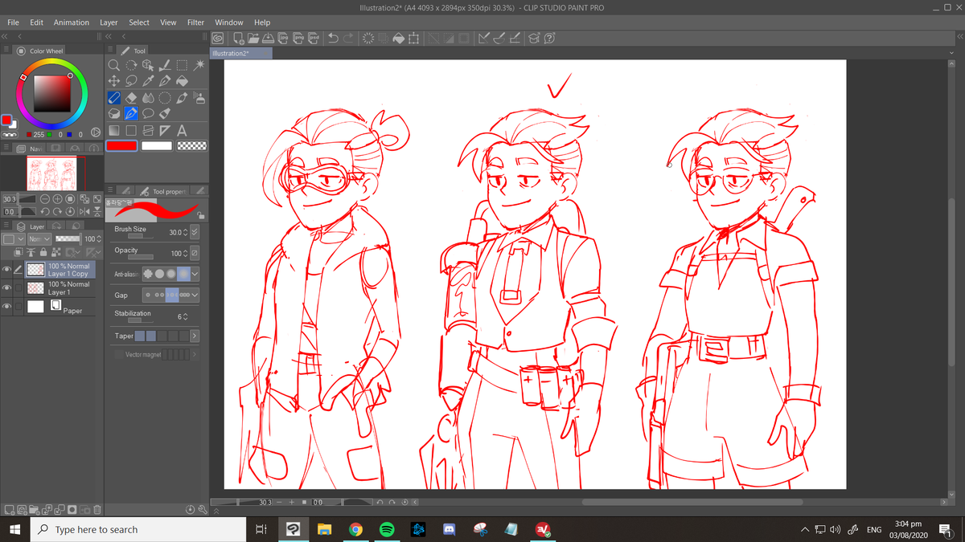
Task: Enable the Vector magnet checkbox
Action: click(x=119, y=354)
